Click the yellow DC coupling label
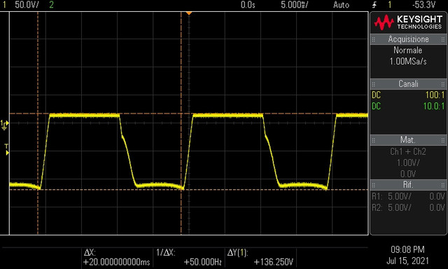Image resolution: width=448 pixels, height=269 pixels. [377, 95]
